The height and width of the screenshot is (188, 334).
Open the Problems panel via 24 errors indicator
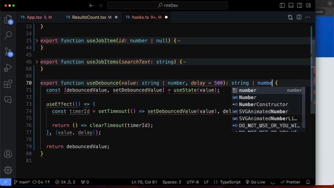tap(65, 182)
